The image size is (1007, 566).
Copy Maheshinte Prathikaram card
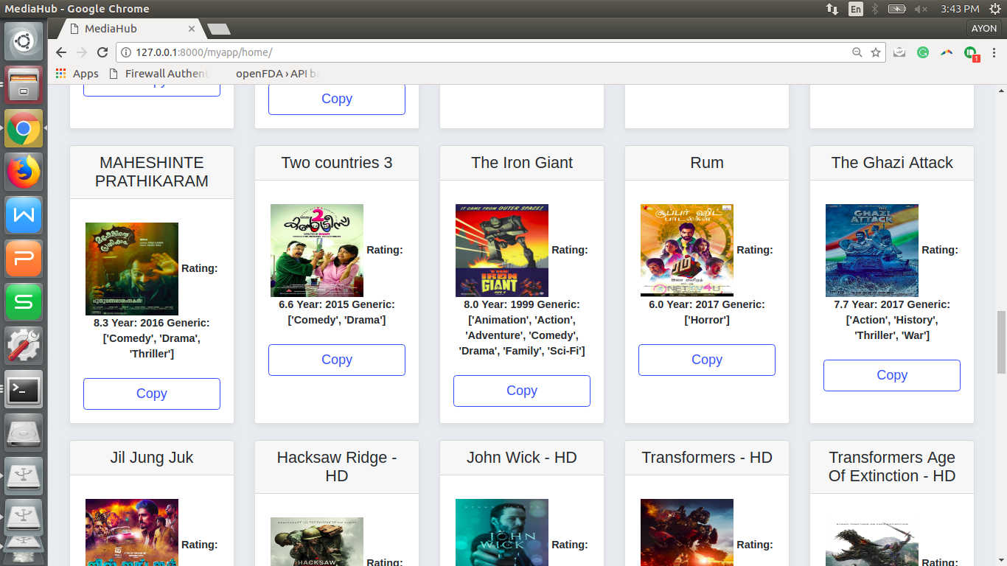click(152, 394)
